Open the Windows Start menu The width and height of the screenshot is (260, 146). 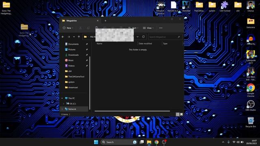[x=96, y=142]
